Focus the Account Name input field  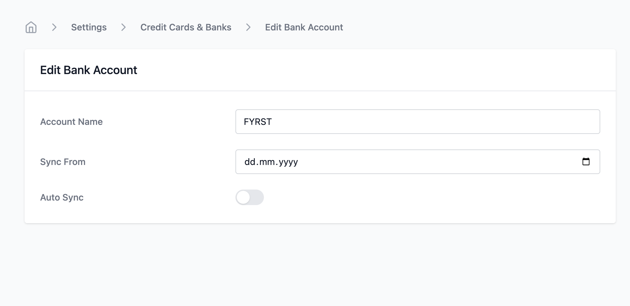[x=418, y=122]
